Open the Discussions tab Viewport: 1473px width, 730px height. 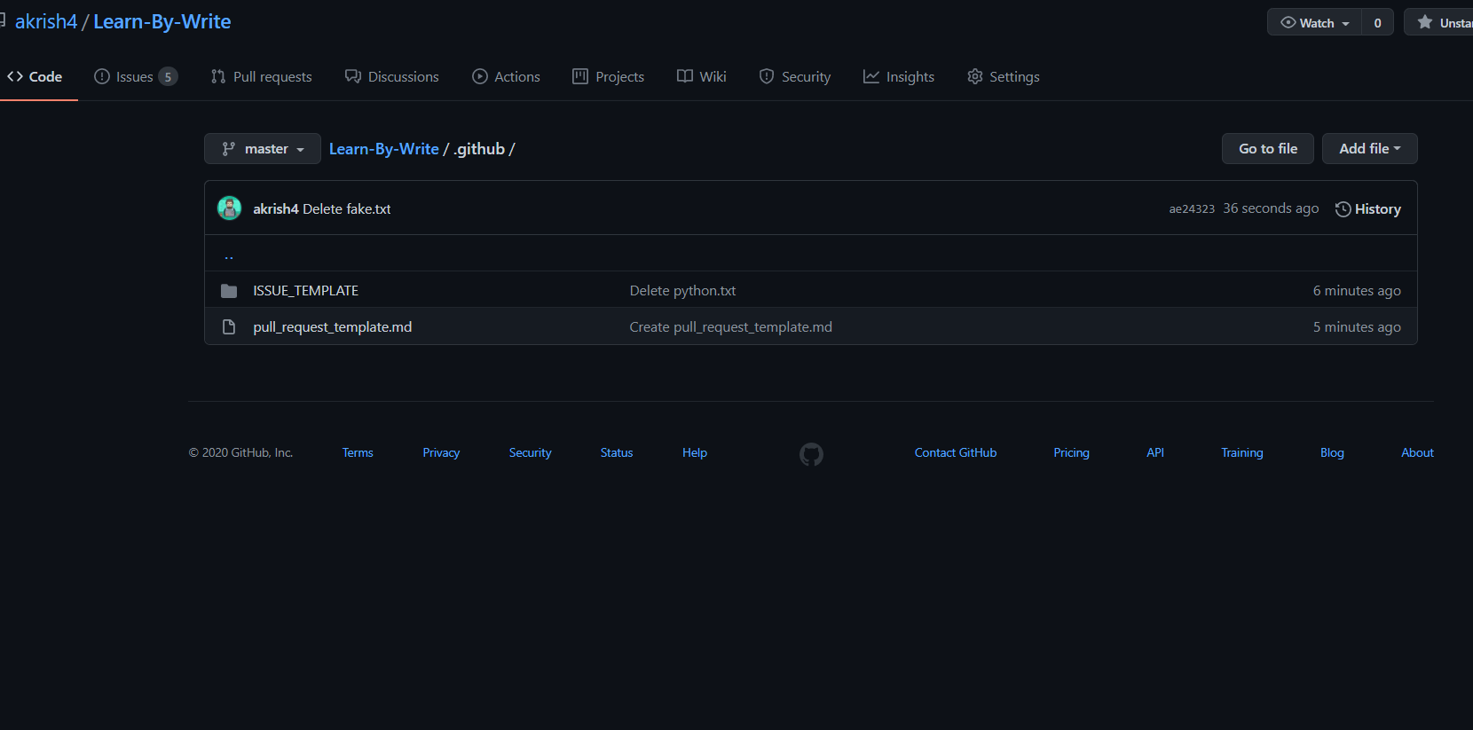391,76
